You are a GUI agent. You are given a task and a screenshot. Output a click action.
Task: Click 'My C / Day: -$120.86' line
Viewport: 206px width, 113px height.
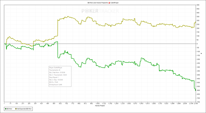56,80
